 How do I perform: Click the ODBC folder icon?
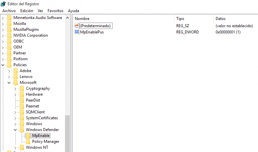coord(9,41)
